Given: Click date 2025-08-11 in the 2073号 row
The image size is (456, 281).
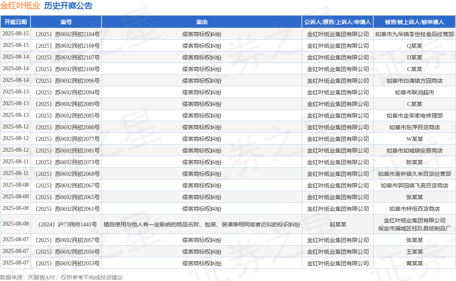Looking at the screenshot, I should 16,161.
